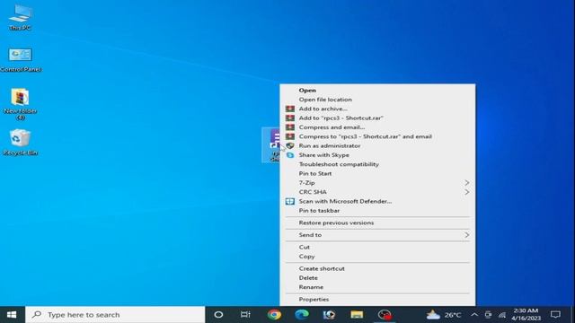The width and height of the screenshot is (575, 323).
Task: Choose Open in the context menu
Action: [377, 90]
